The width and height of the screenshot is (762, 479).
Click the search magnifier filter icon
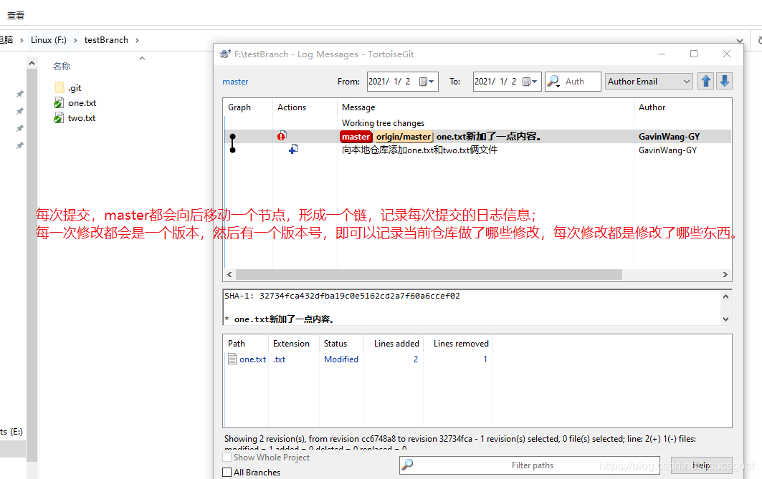click(553, 82)
